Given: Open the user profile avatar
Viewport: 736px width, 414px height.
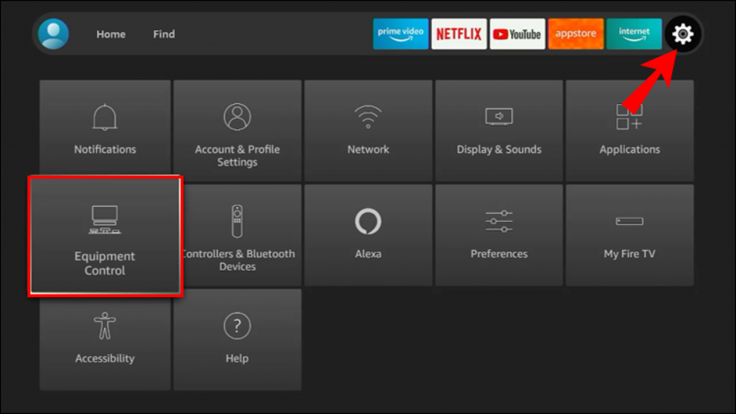Looking at the screenshot, I should click(53, 34).
